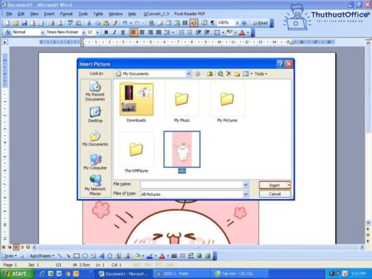Screen dimensions: 372x279
Task: Toggle Underline formatting
Action: click(x=123, y=32)
